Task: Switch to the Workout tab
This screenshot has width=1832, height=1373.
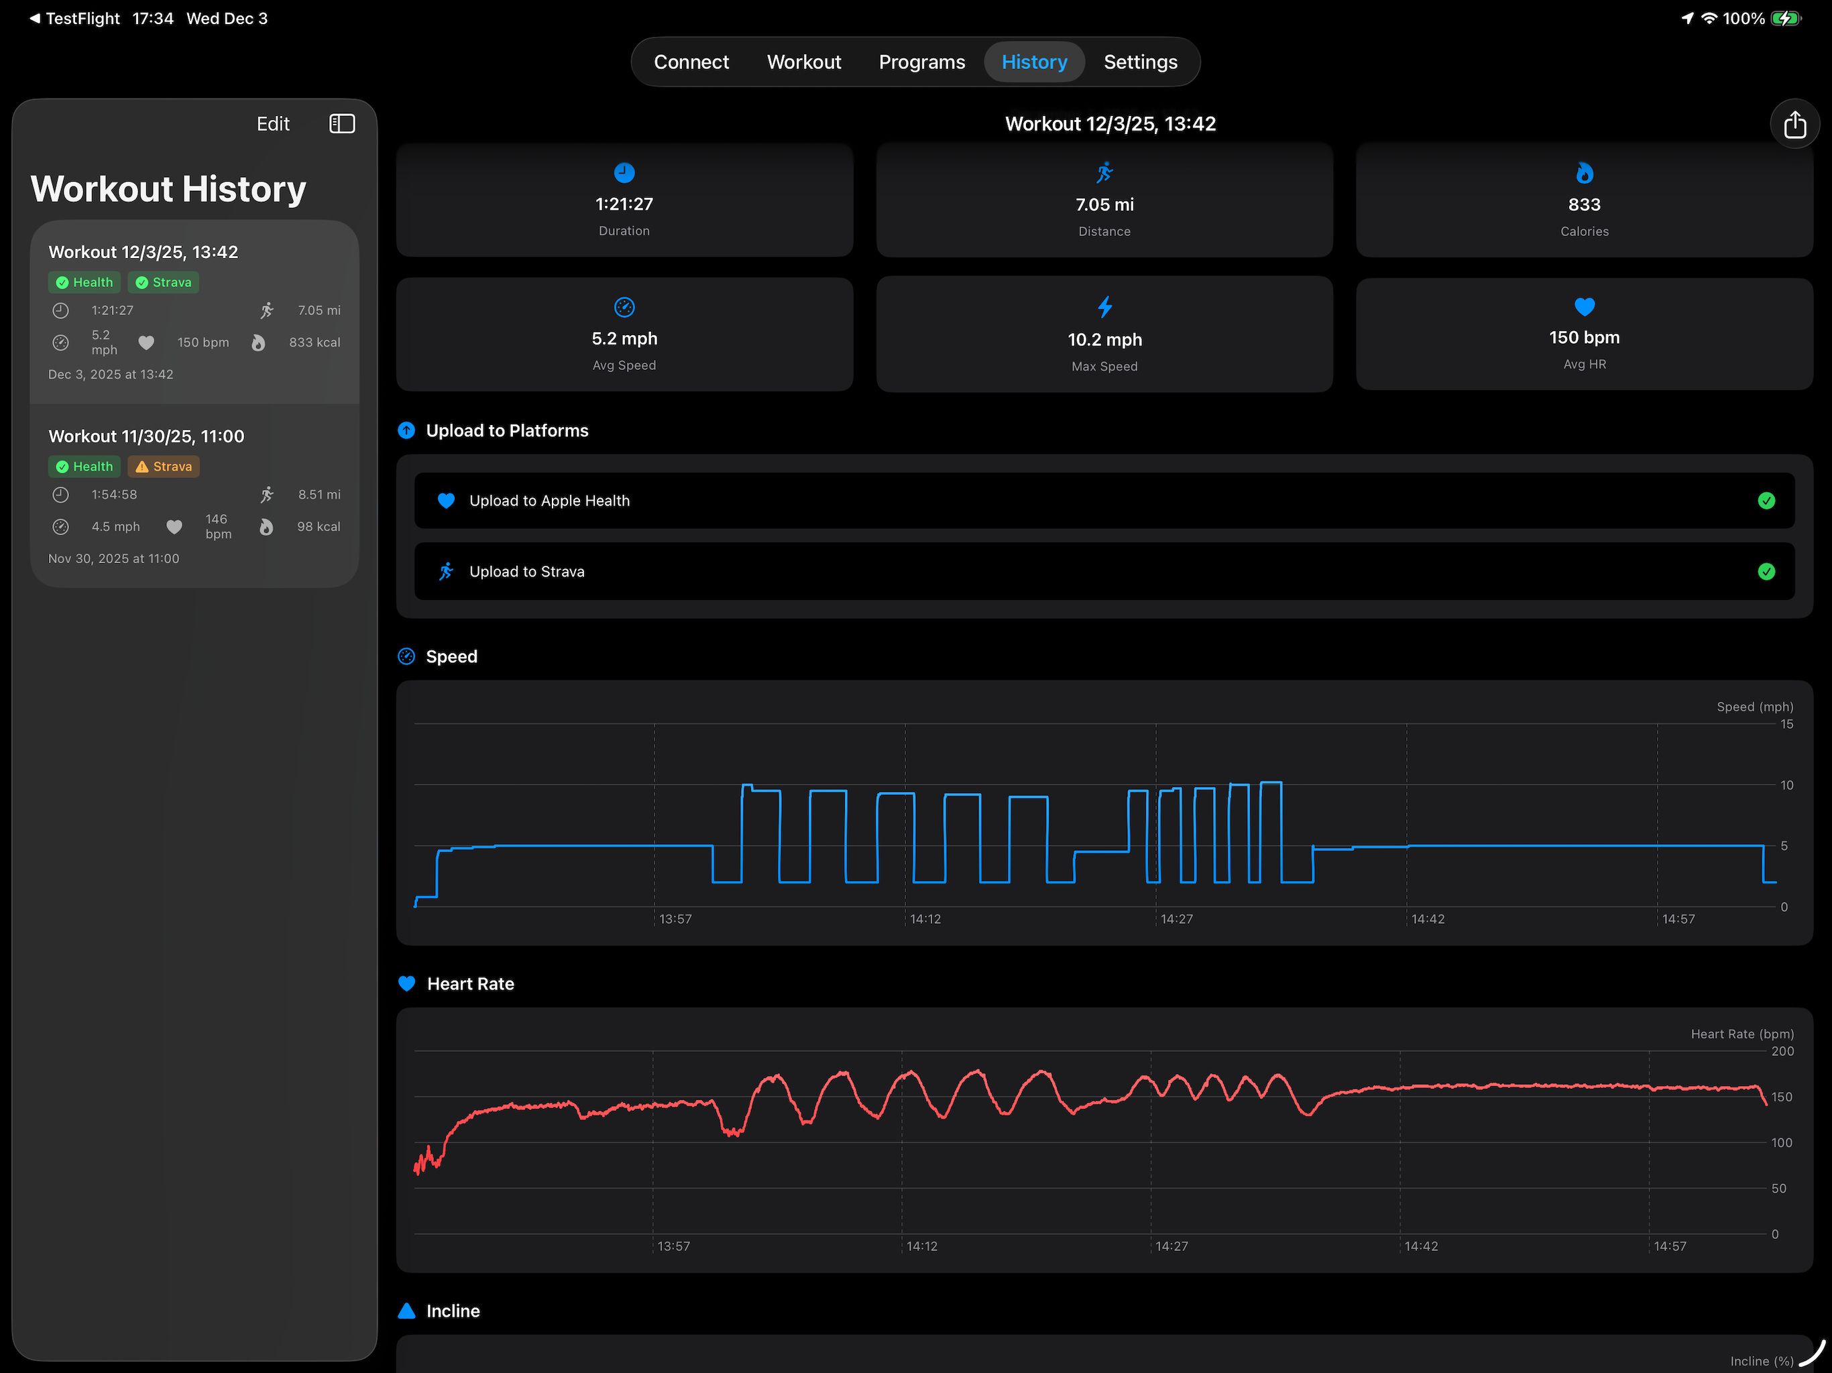Action: [803, 62]
